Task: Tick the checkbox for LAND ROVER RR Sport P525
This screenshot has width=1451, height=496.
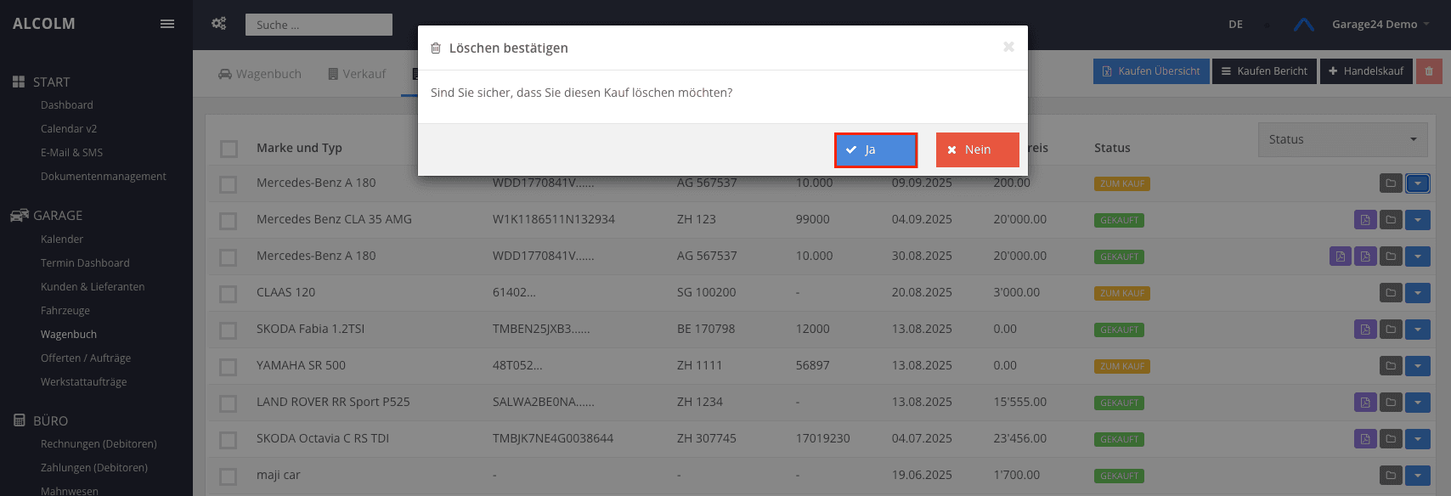Action: (x=229, y=403)
